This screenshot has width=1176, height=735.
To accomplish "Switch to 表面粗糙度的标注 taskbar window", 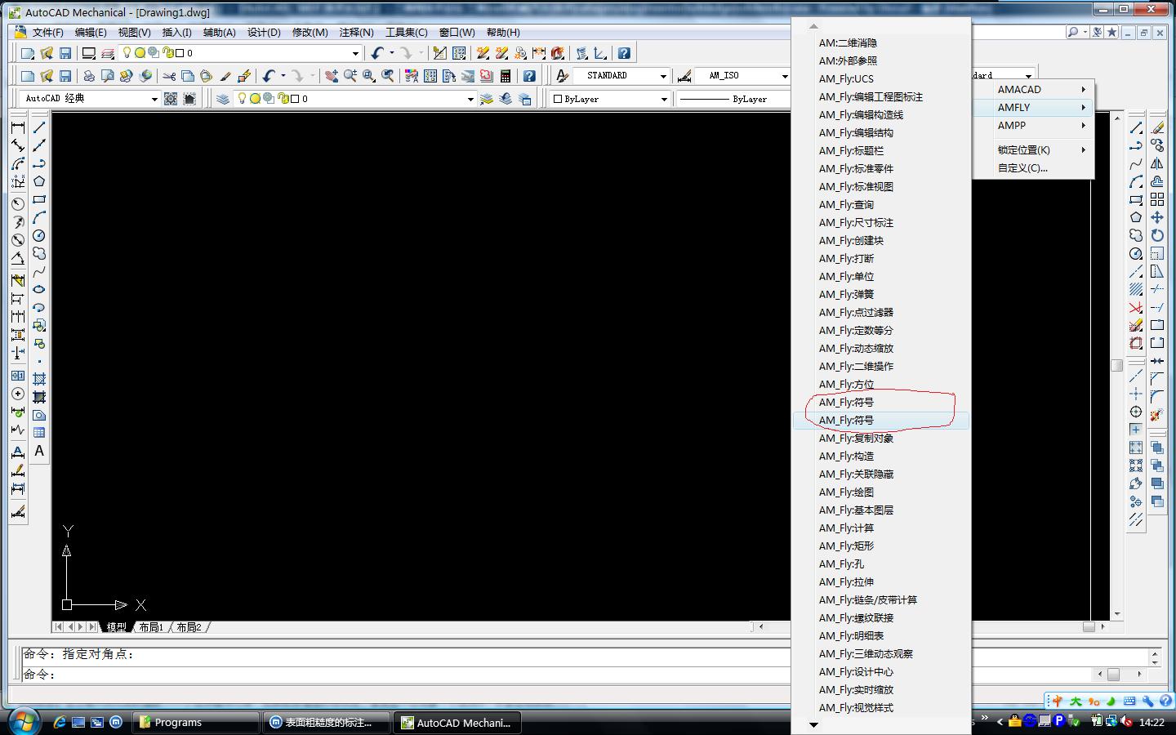I will click(325, 722).
